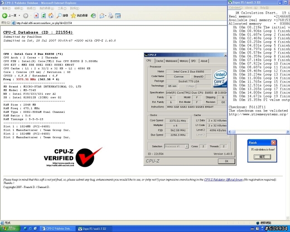The image size is (290, 232).
Task: Stop page loading with red X icon
Action: [x=36, y=16]
